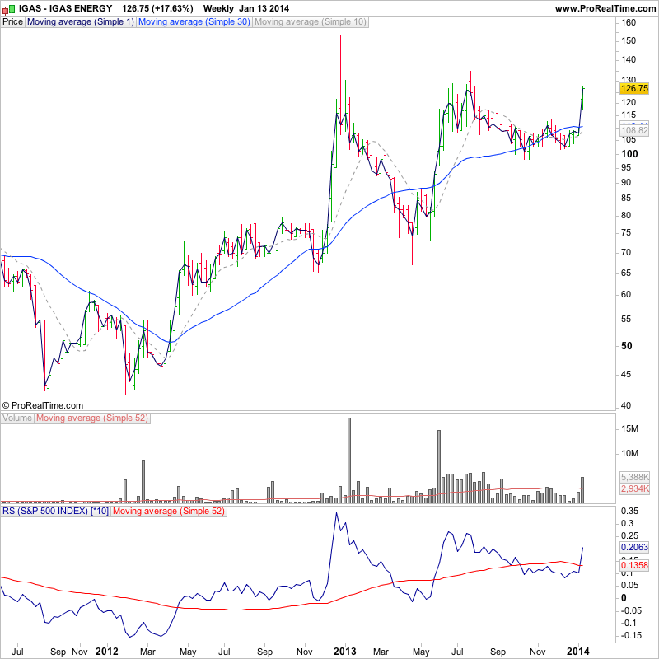Click the 5,388K volume value tag

pyautogui.click(x=634, y=477)
